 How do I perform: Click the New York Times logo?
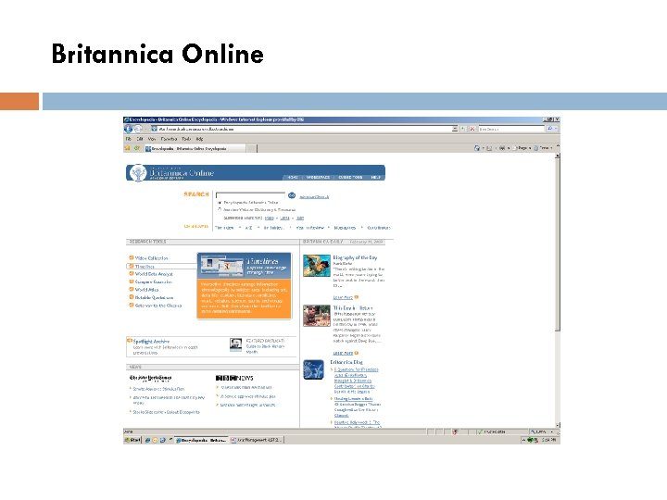(151, 378)
